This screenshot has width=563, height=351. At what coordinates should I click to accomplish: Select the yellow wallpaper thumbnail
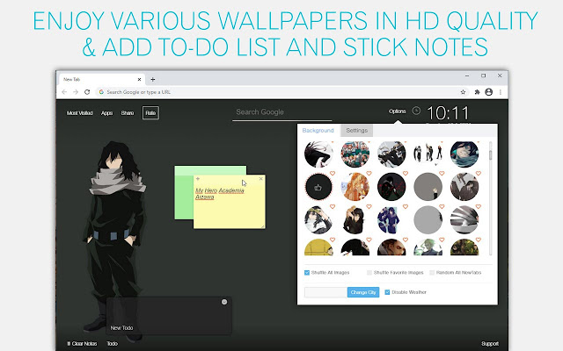click(318, 247)
